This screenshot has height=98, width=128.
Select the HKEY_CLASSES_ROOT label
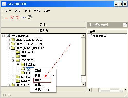coord(29,40)
